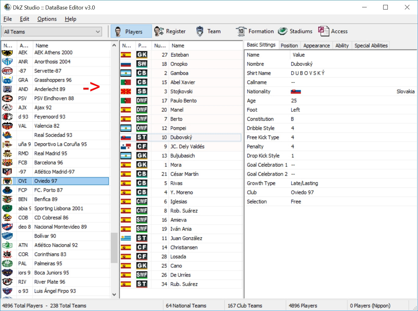Select player Paulo Bento
Image resolution: width=418 pixels, height=311 pixels.
(181, 101)
